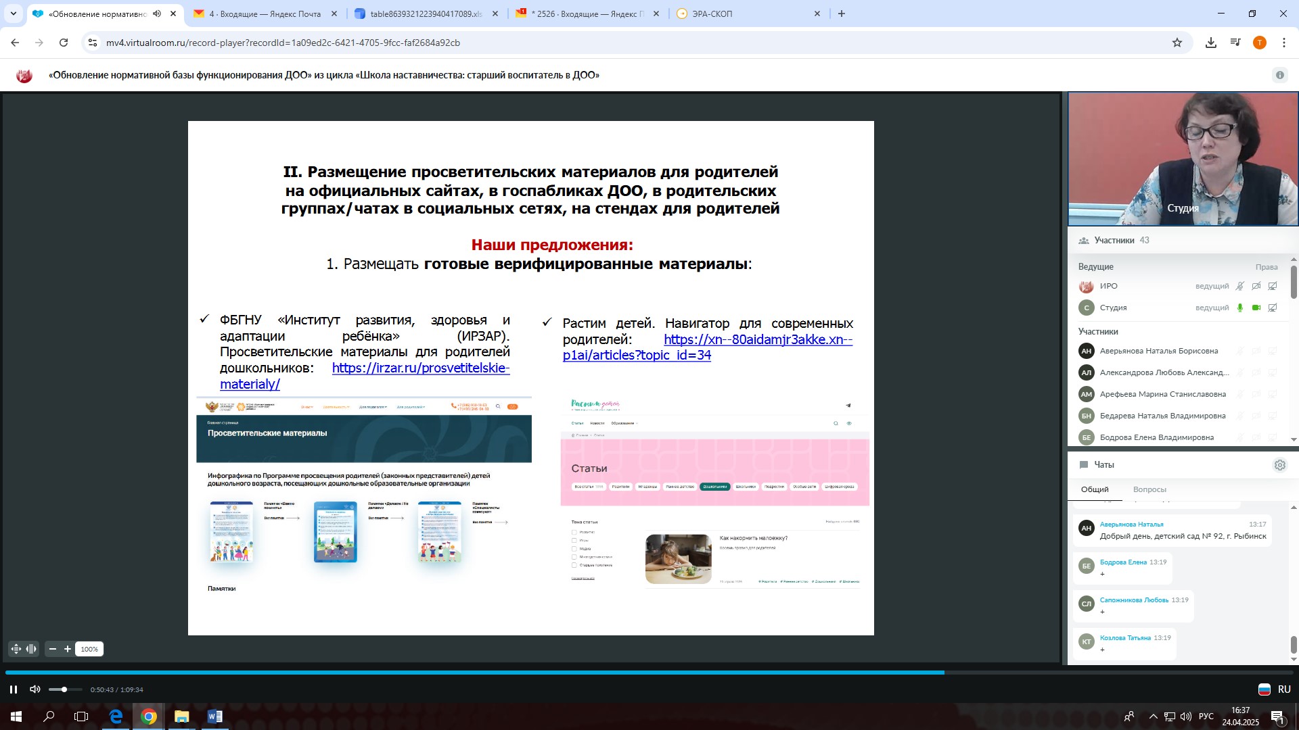Viewport: 1299px width, 730px height.
Task: Toggle ИРО screen sharing icon
Action: [1273, 286]
